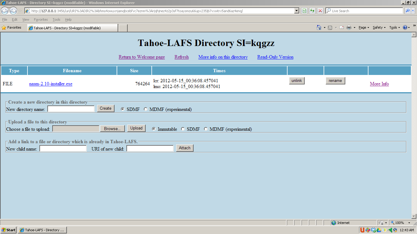Click the Print icon in command bar

(x=349, y=27)
